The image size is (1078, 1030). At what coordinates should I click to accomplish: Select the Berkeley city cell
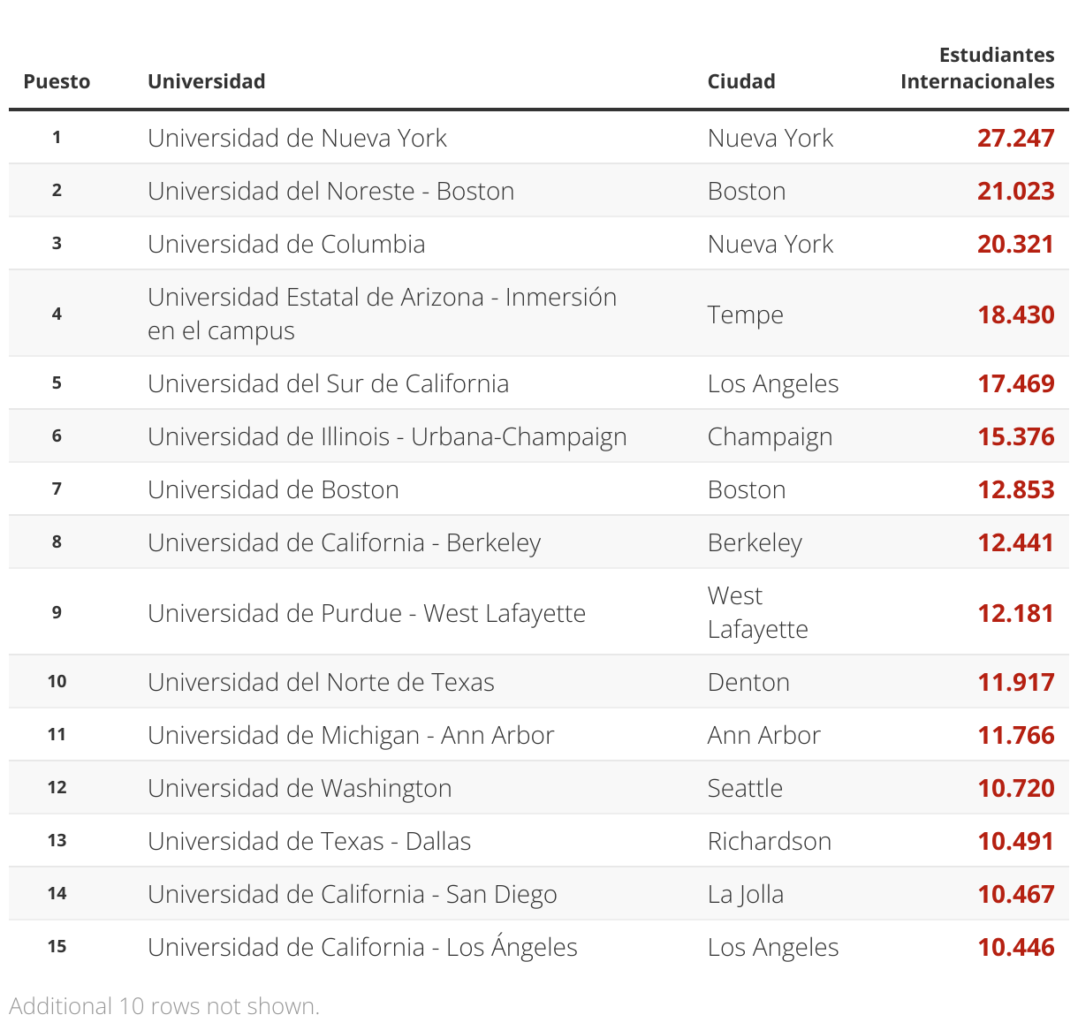pos(755,542)
